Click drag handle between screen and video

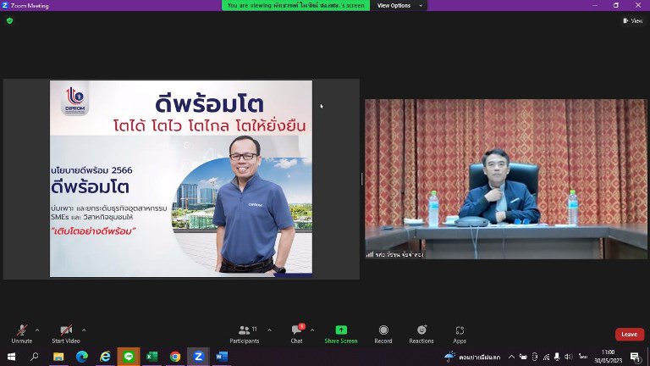tap(362, 179)
